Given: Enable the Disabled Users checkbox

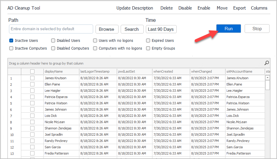Looking at the screenshot, I should point(53,41).
